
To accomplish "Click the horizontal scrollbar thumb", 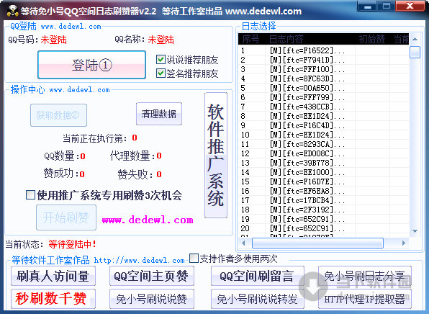I will 317,243.
